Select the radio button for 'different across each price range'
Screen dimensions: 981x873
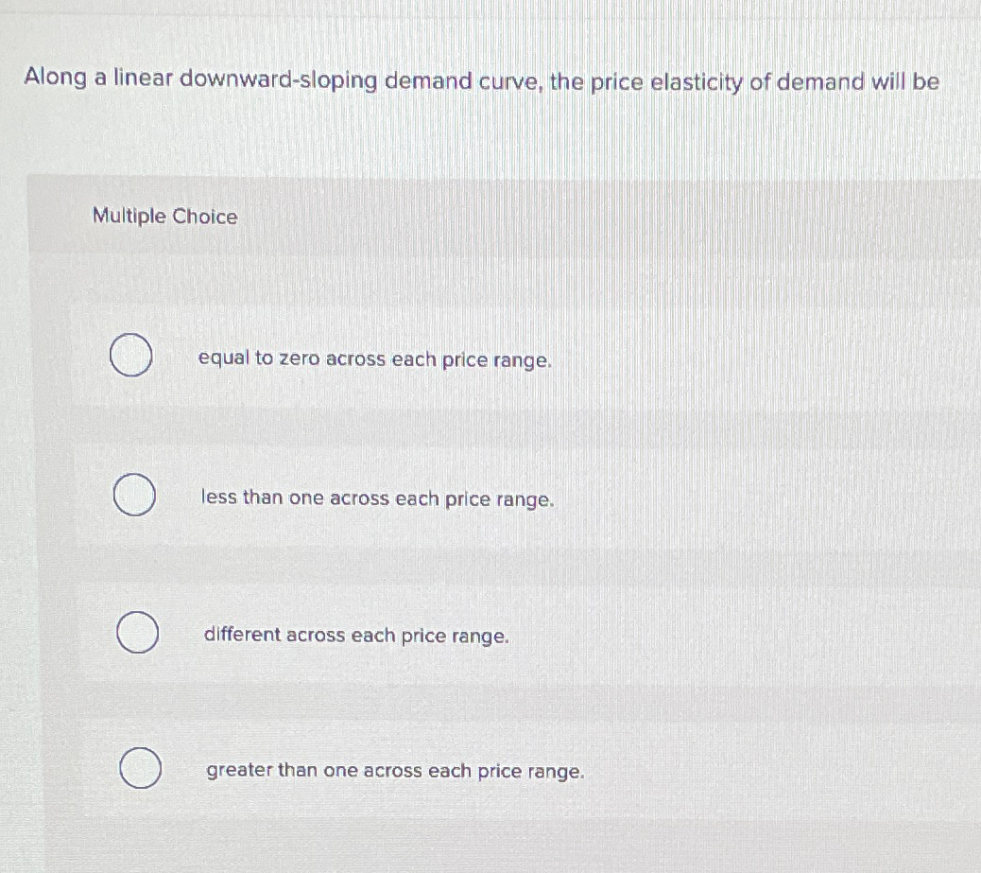[x=137, y=632]
